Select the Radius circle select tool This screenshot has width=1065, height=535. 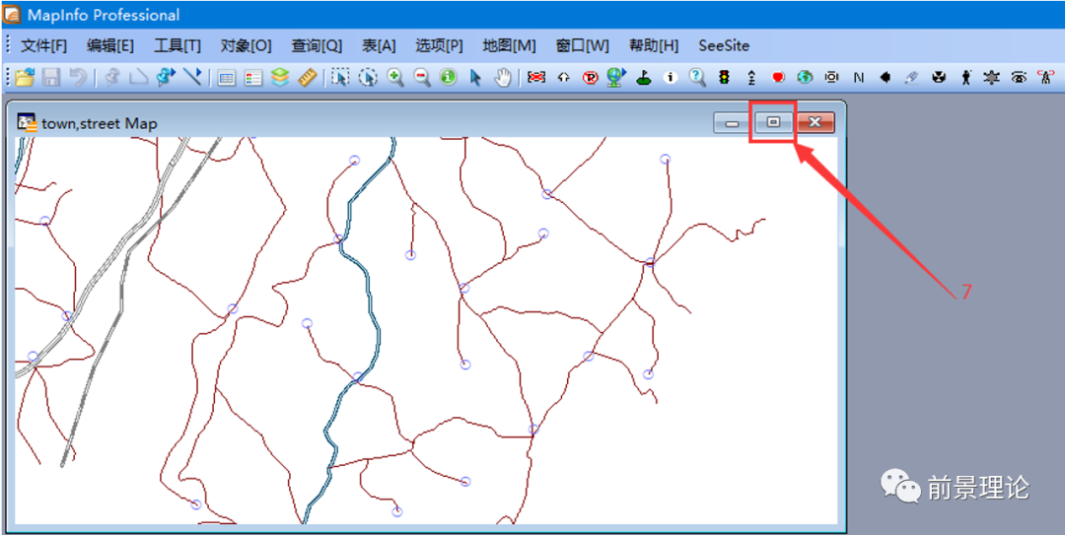point(368,78)
